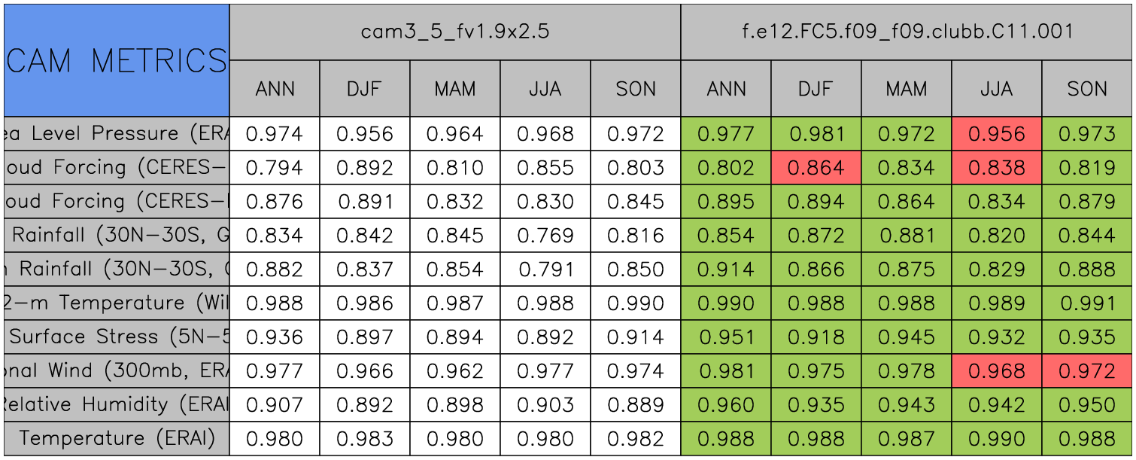Select the f.e12.FC5.f09_f09.clubb.C11.001 group header
Screen dimensions: 1136x460
pyautogui.click(x=906, y=32)
